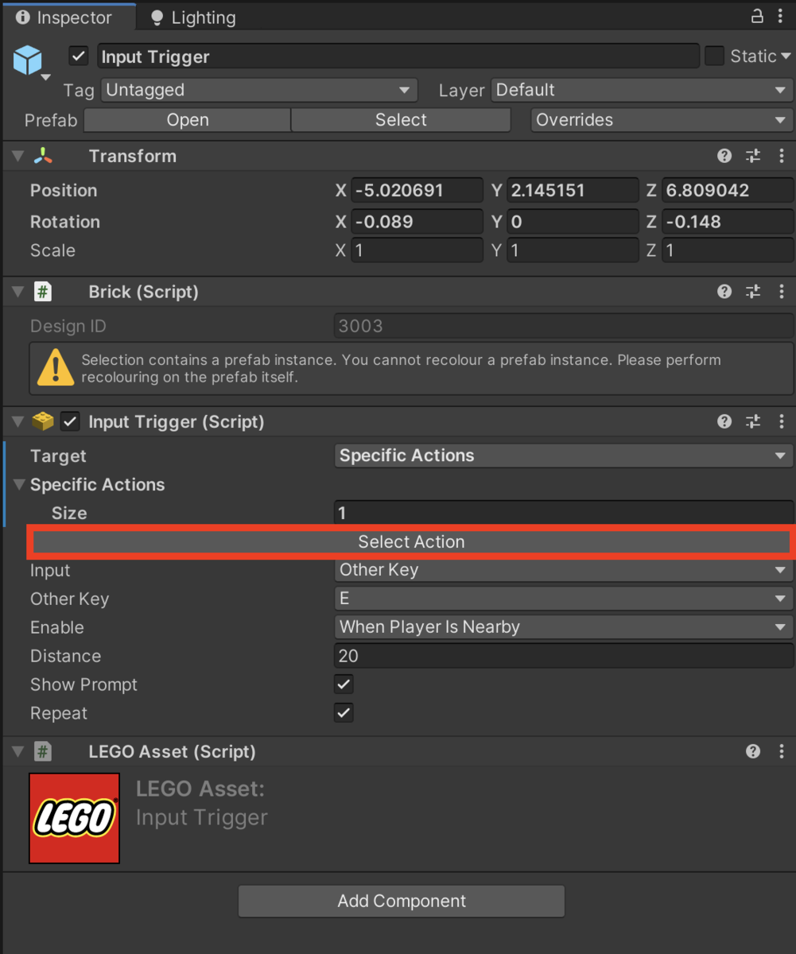Switch to the Lighting tab

click(193, 17)
